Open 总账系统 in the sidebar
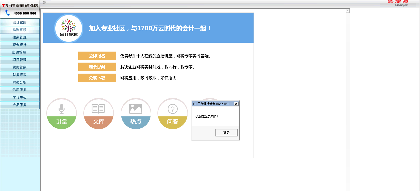420x191 pixels. coord(20,30)
